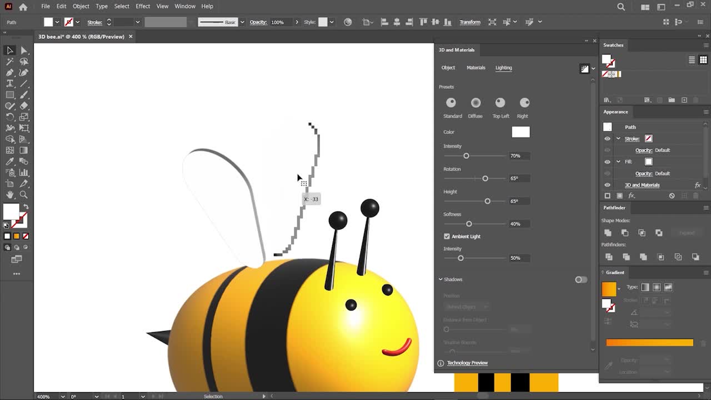The width and height of the screenshot is (711, 400).
Task: Click the Transform button in control bar
Action: point(470,22)
